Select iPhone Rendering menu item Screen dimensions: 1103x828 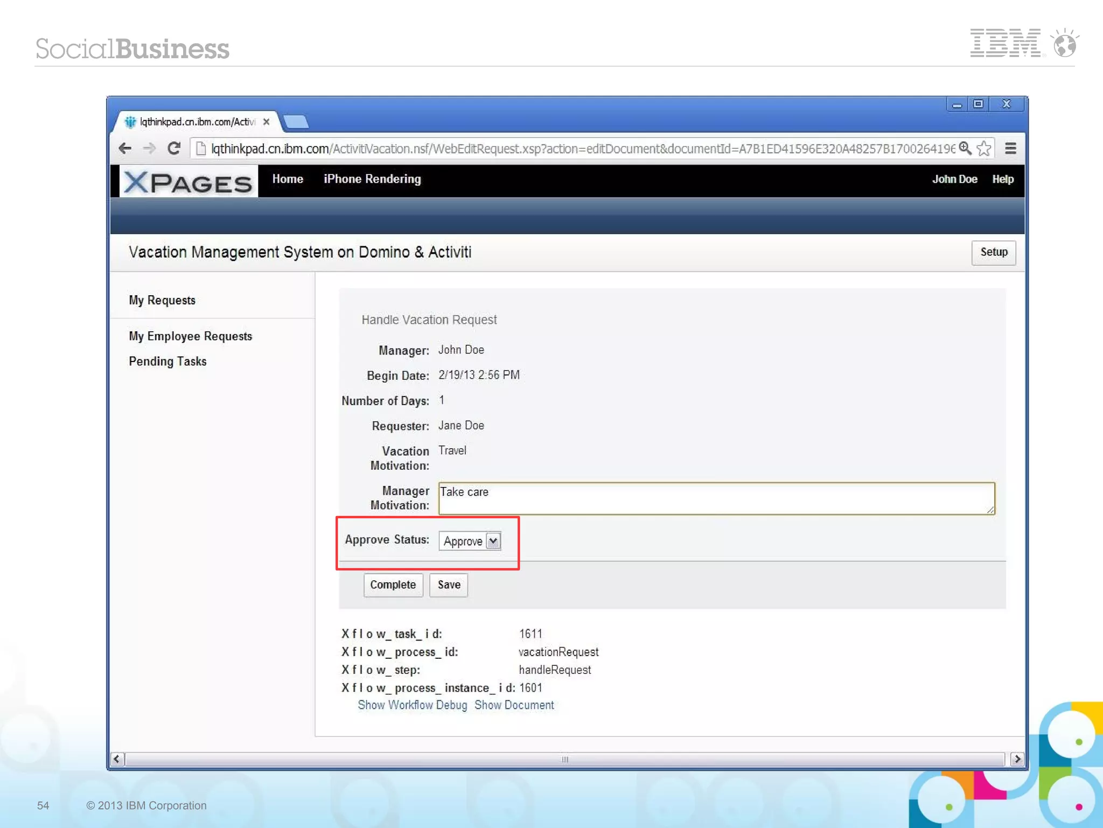(372, 179)
